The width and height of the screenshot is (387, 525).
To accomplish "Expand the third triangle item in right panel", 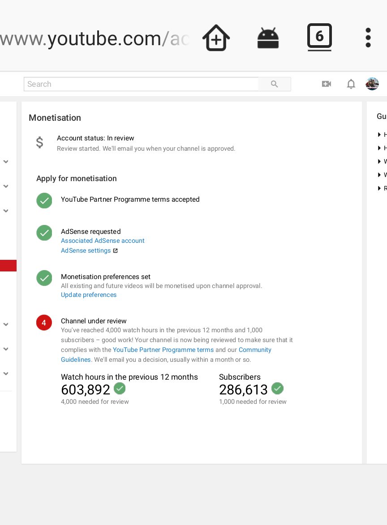I will click(x=379, y=161).
